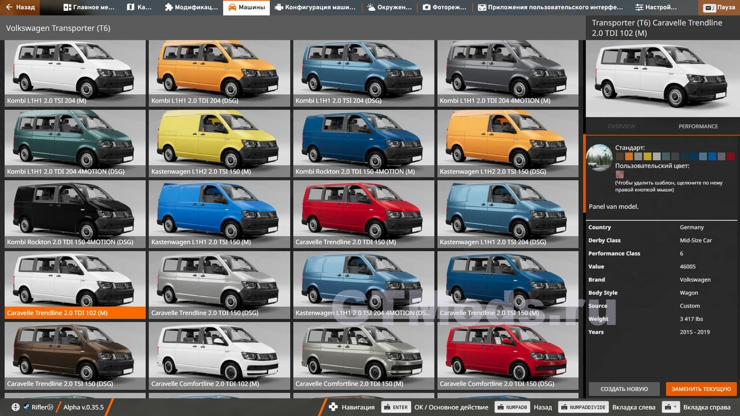Click the Weight 3 417 lbs entry
Image resolution: width=740 pixels, height=416 pixels.
[x=663, y=319]
